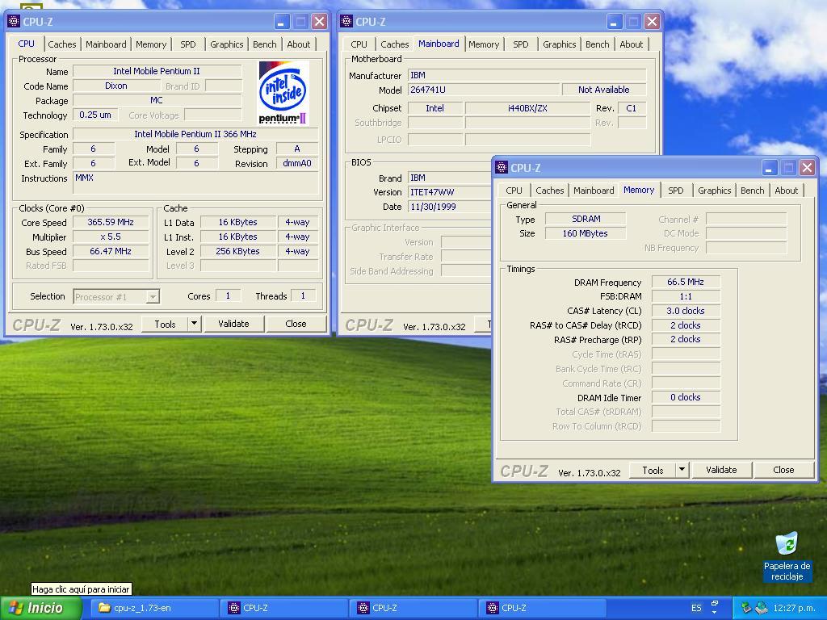
Task: Minimize the CPU-Z CPU window
Action: coord(282,22)
